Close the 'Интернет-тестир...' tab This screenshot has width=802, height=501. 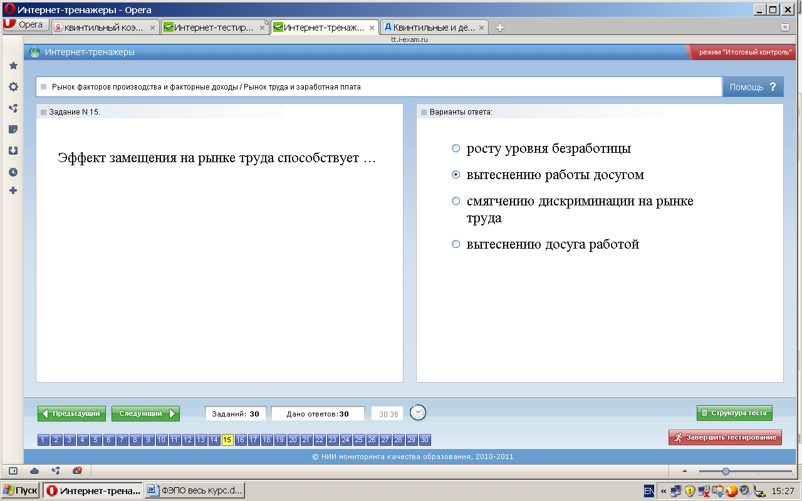point(262,28)
